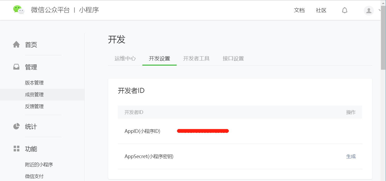Open the 文档 link in header

click(299, 10)
